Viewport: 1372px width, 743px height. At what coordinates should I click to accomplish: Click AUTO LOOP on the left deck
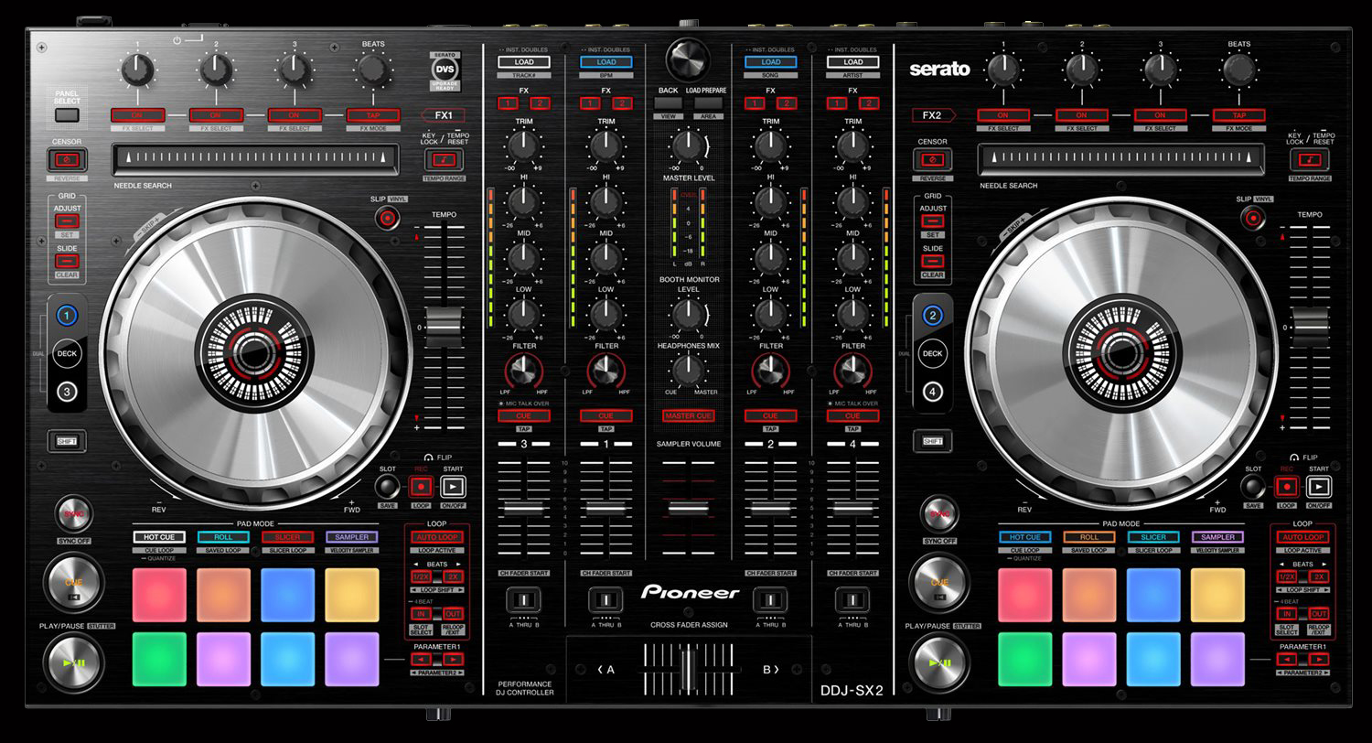pos(437,537)
